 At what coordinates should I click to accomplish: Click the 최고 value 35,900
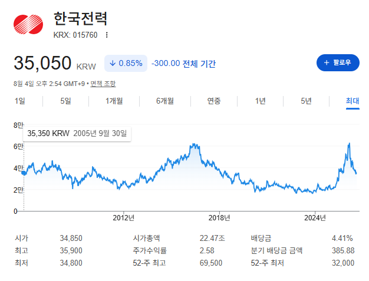click(x=71, y=250)
